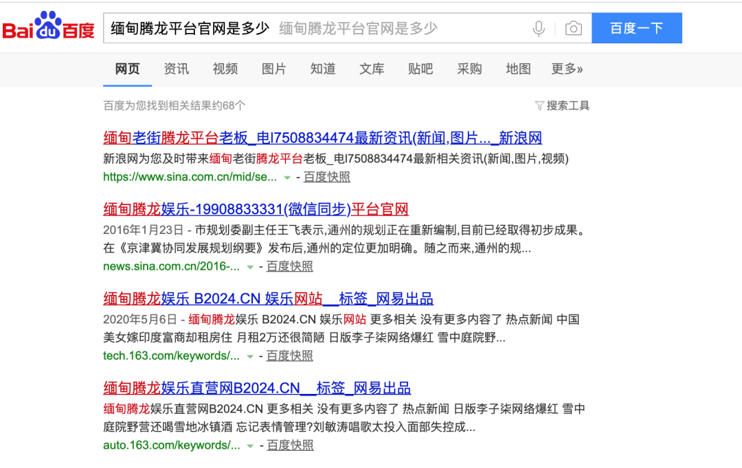Expand arrow next to auto.163.com URL
The width and height of the screenshot is (742, 468).
[x=251, y=446]
